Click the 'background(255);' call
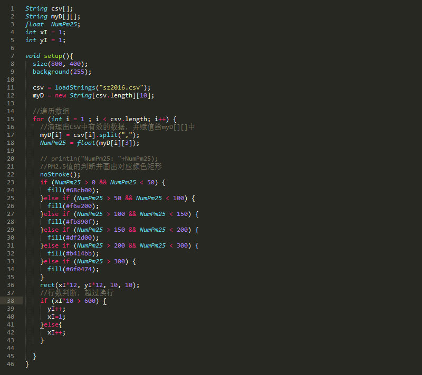422x375 pixels. tap(62, 72)
